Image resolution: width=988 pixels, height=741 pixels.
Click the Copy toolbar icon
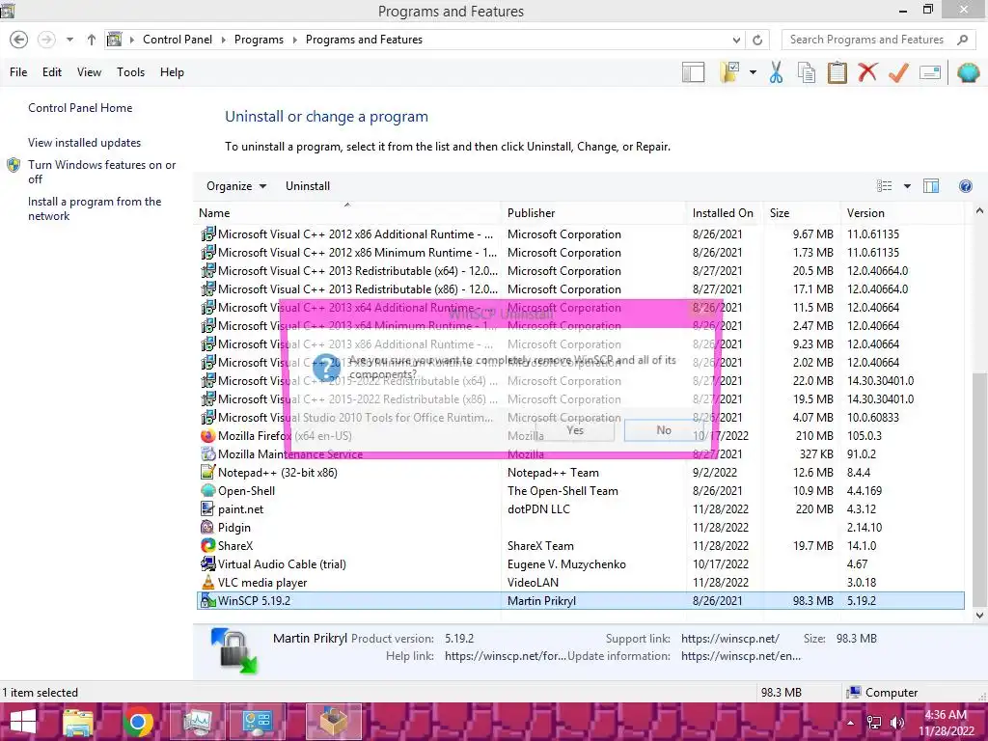coord(807,72)
